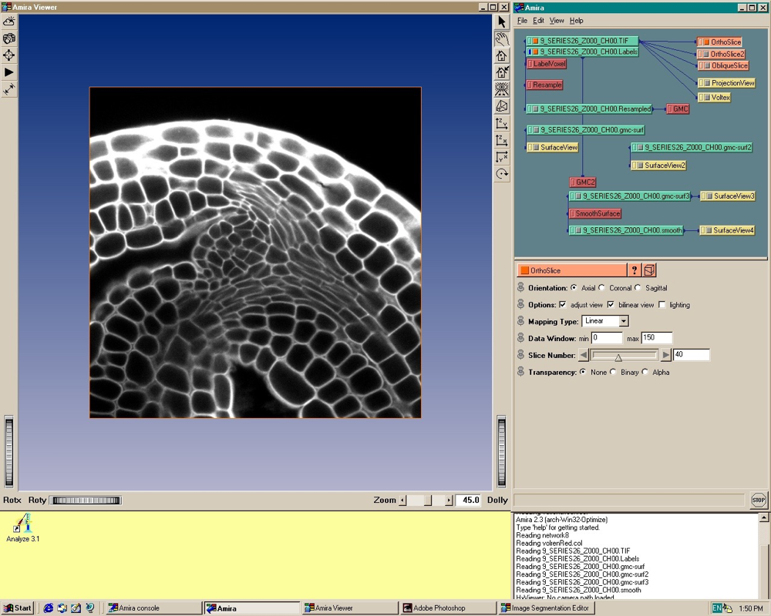Click the measuring tool icon
The width and height of the screenshot is (771, 616).
click(9, 89)
